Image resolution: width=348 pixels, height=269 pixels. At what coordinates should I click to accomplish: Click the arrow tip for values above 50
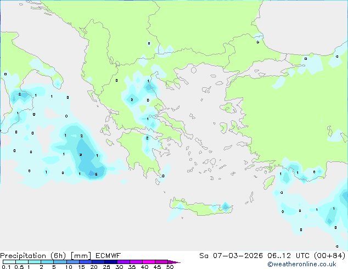(x=174, y=262)
